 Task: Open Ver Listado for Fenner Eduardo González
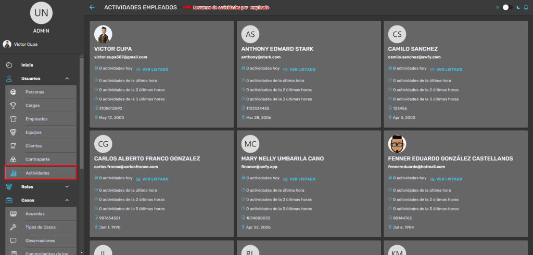pos(446,179)
